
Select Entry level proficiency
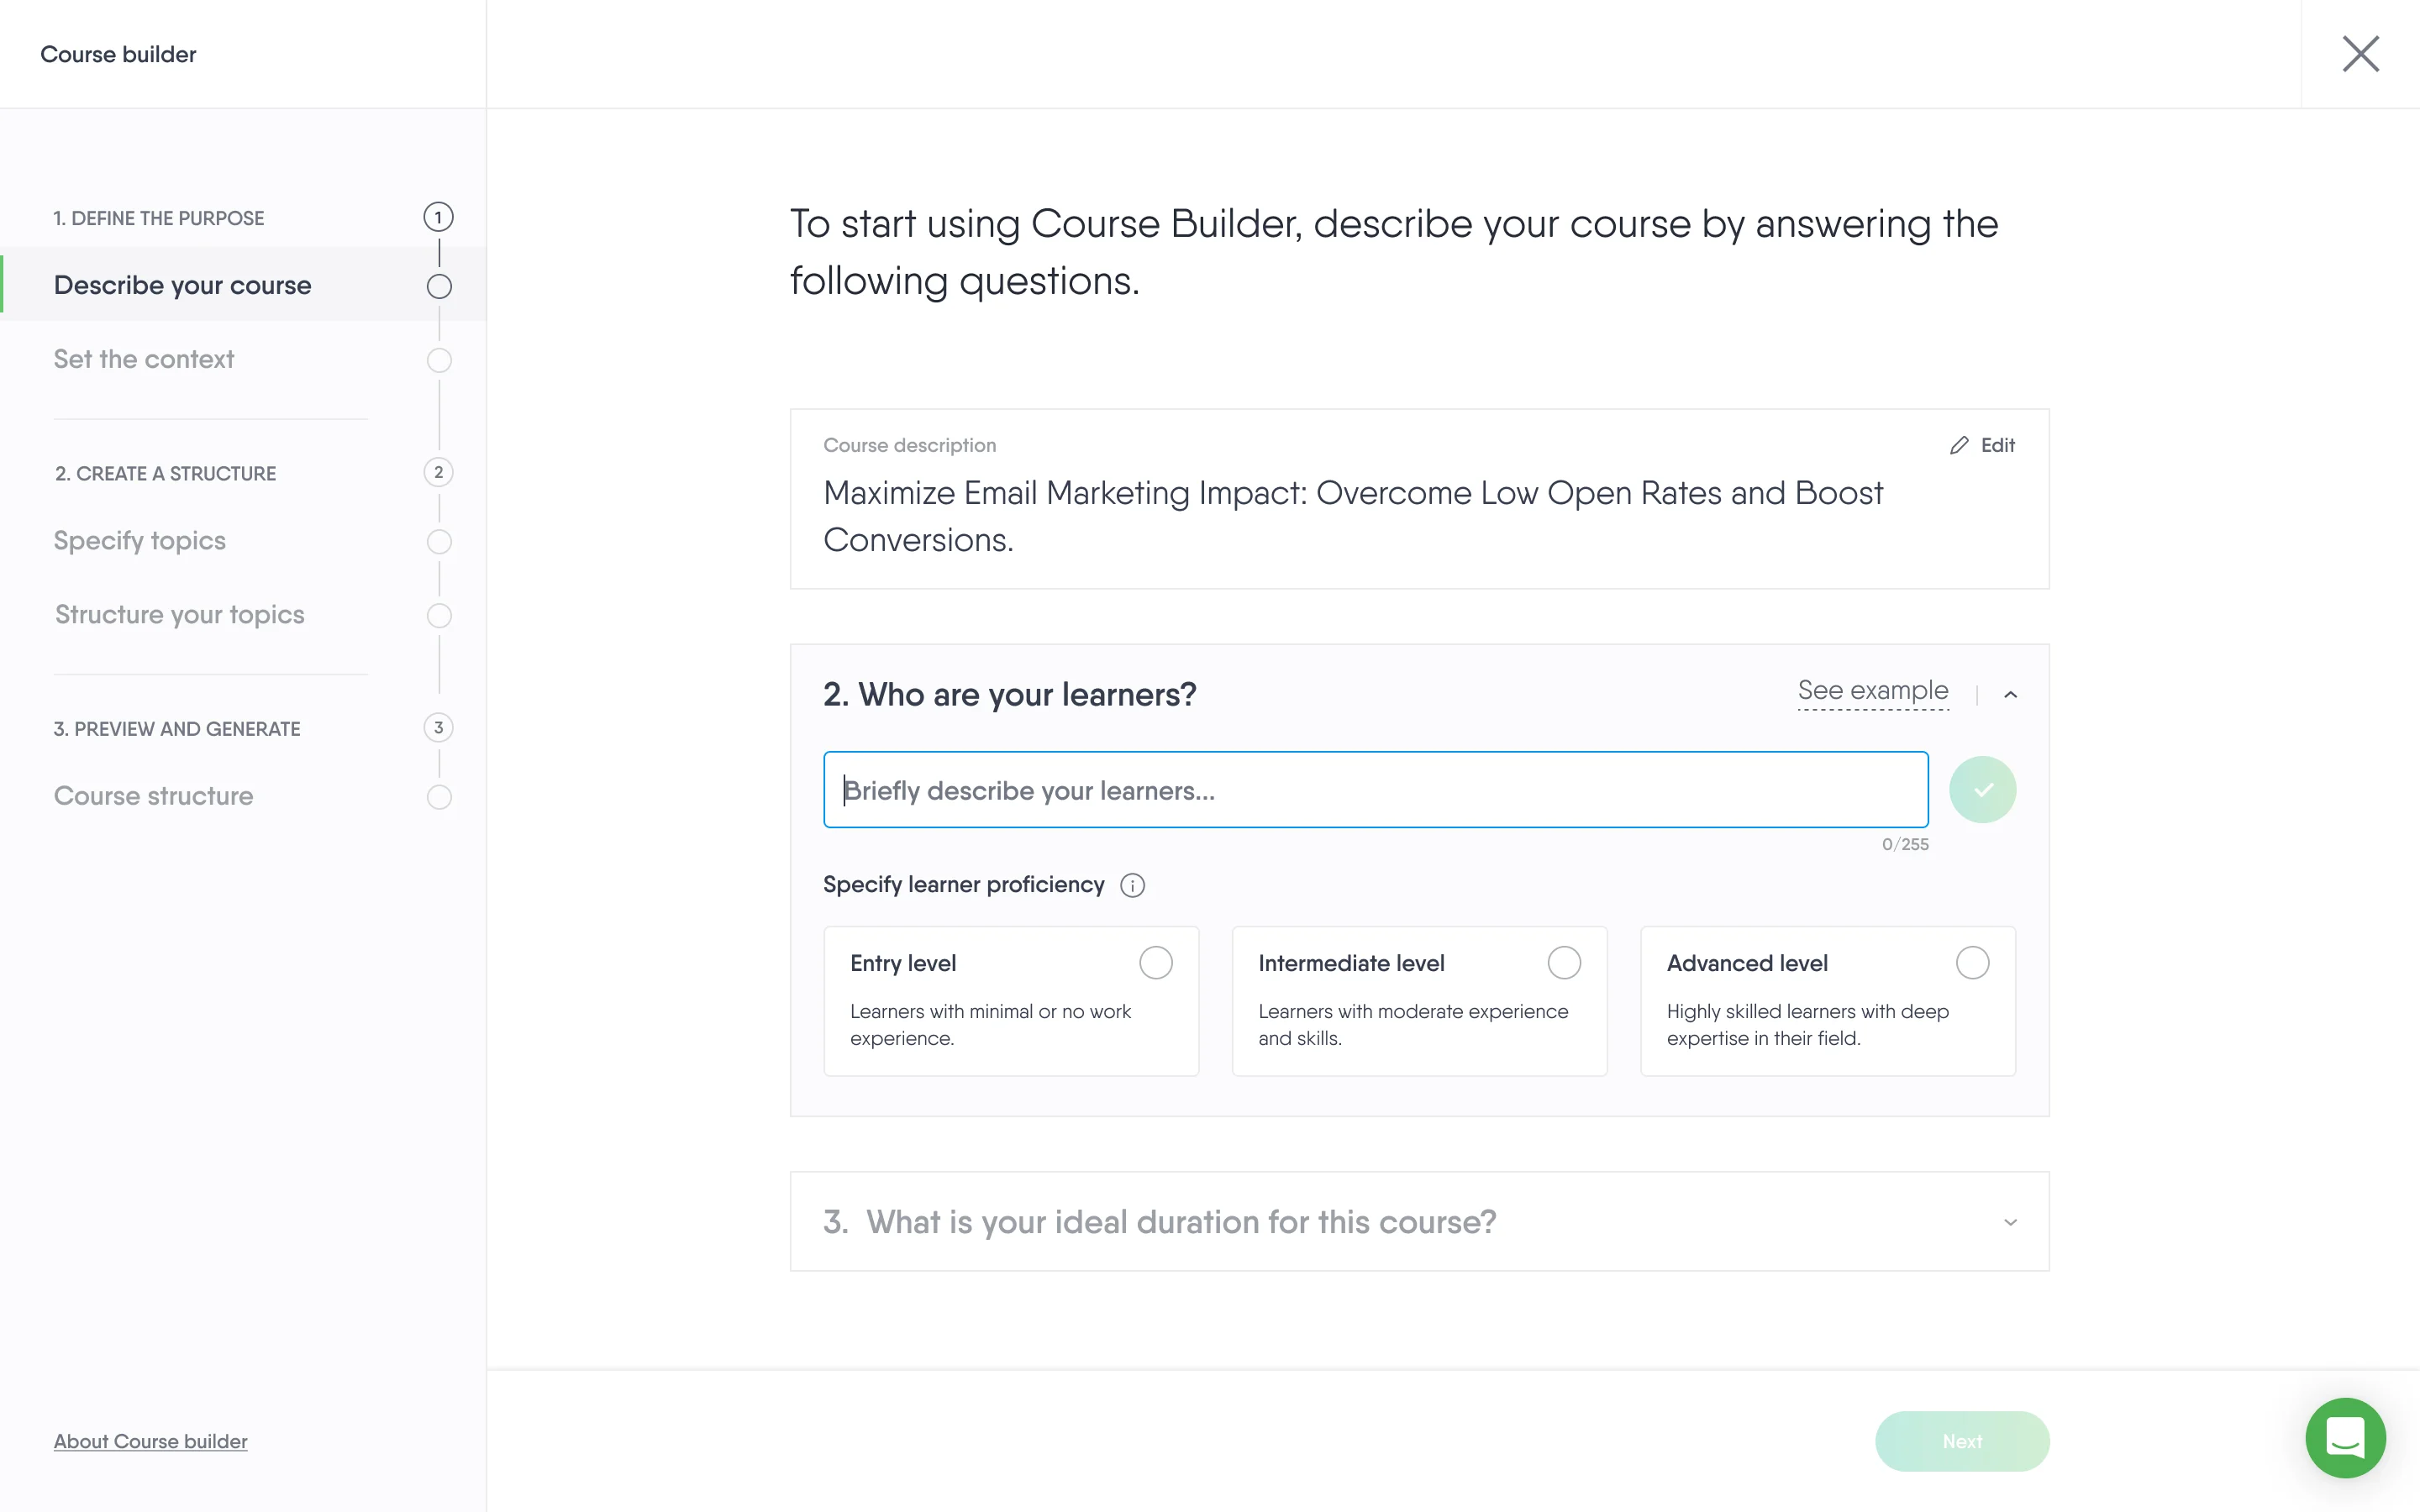pos(1155,963)
